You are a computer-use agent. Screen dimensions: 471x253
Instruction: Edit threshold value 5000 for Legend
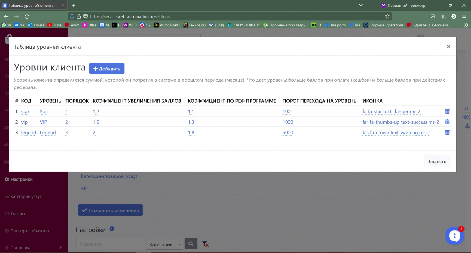pyautogui.click(x=288, y=133)
